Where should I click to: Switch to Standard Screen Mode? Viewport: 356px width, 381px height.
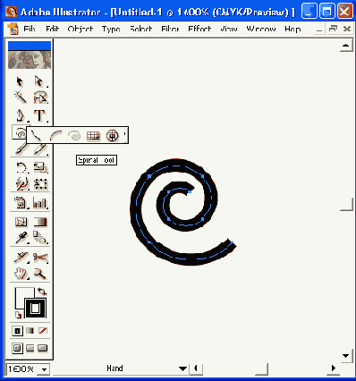pos(17,348)
